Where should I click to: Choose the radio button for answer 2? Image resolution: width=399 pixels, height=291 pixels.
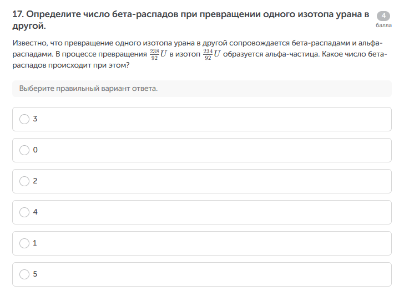(24, 181)
